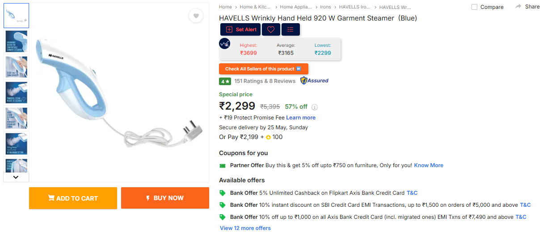Tick the Compare checkbox
This screenshot has height=234, width=543.
475,7
